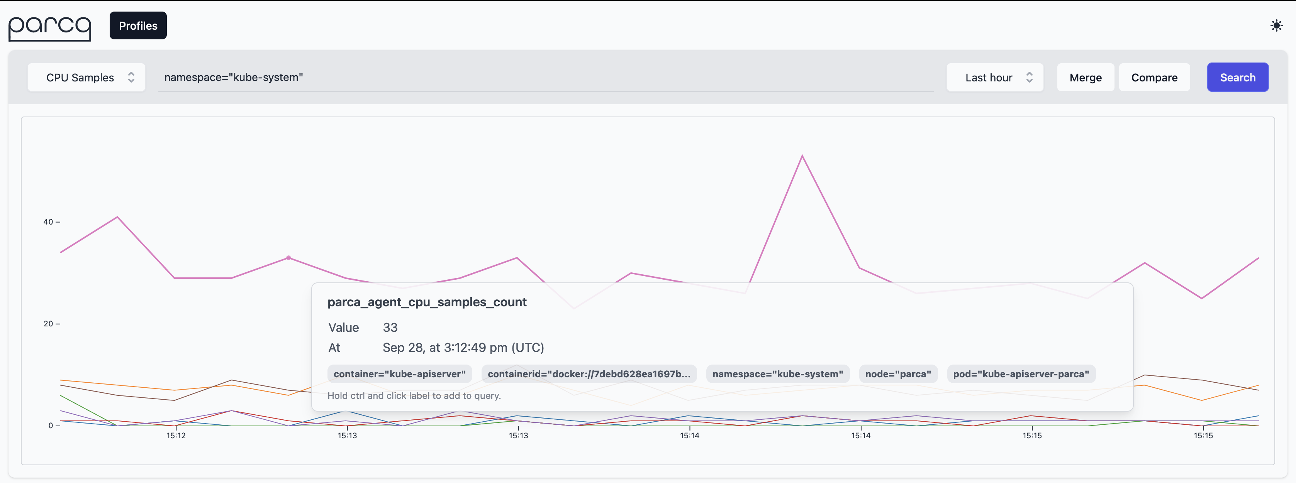Click the highlighted data point on pink line
Screen dimensions: 1296x483
tap(288, 258)
